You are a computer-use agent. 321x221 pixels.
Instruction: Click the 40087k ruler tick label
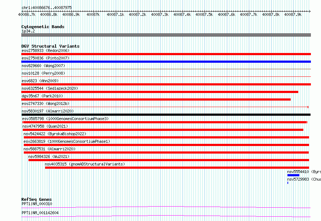click(x=93, y=15)
